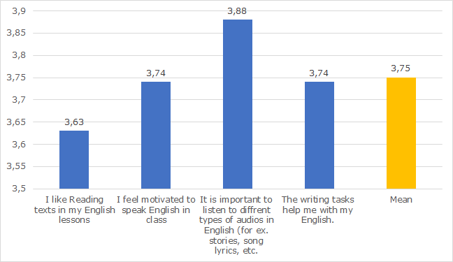Select the writing tasks 3,74 bar
453x262 pixels.
pos(319,135)
